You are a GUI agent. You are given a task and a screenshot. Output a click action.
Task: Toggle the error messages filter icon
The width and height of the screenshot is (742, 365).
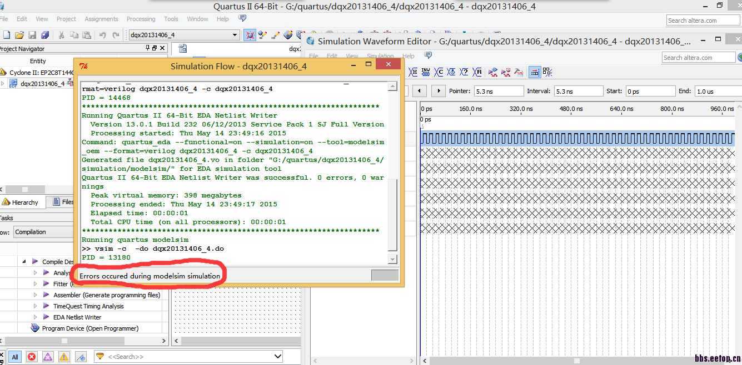pyautogui.click(x=32, y=357)
